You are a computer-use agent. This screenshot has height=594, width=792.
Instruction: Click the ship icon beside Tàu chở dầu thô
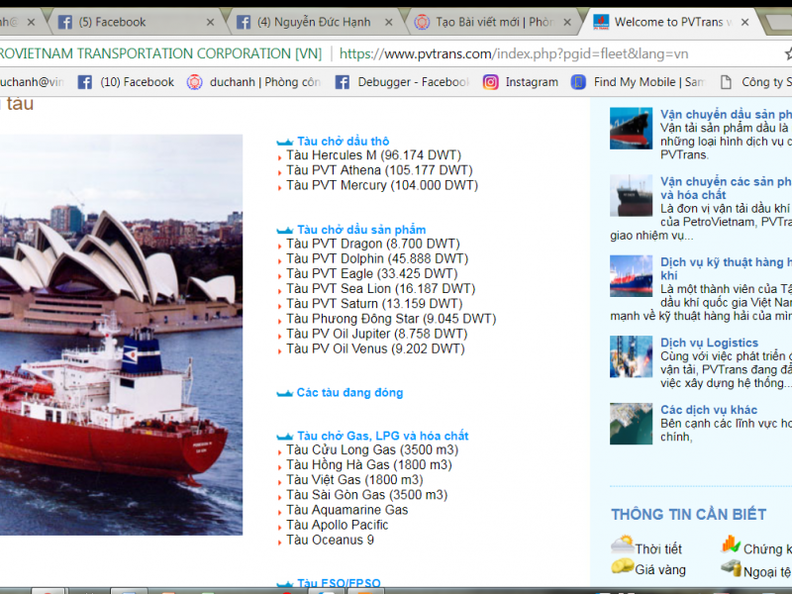(284, 143)
